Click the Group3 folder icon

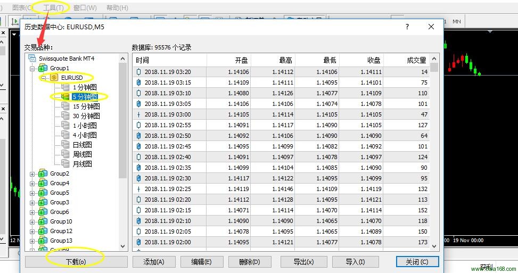(43, 202)
